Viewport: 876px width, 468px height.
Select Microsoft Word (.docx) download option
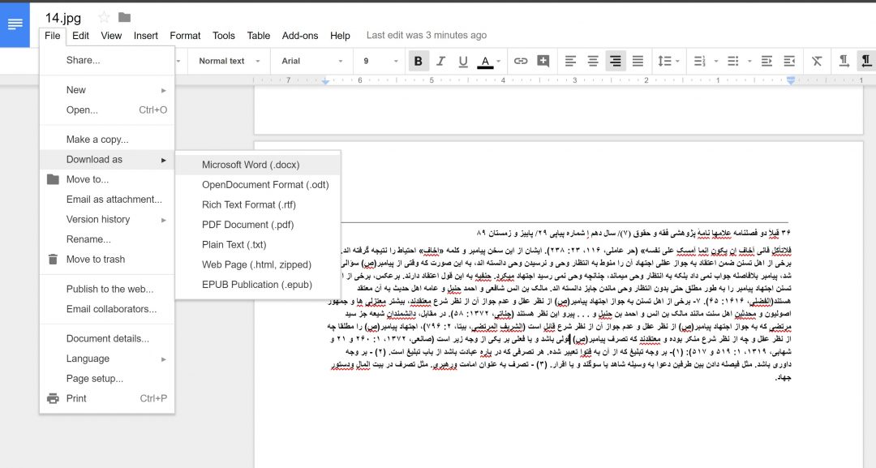(251, 165)
